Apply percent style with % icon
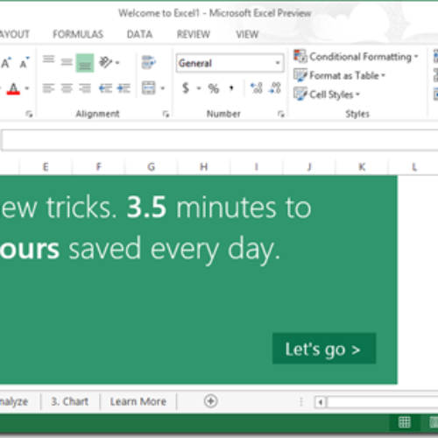438x438 pixels. [x=214, y=88]
